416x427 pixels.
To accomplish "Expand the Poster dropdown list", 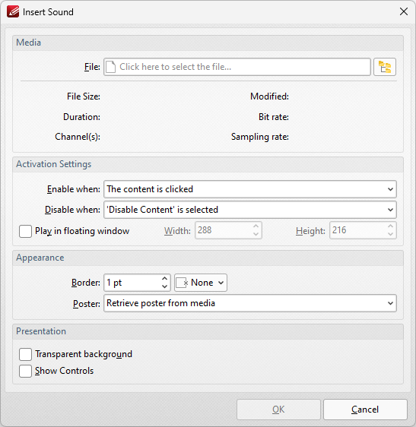I will click(x=250, y=303).
